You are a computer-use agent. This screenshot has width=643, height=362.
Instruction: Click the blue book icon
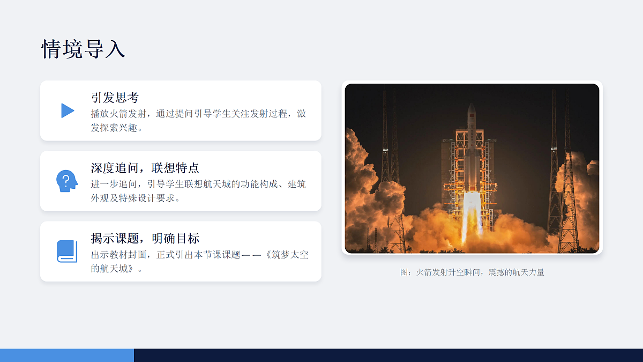coord(67,252)
